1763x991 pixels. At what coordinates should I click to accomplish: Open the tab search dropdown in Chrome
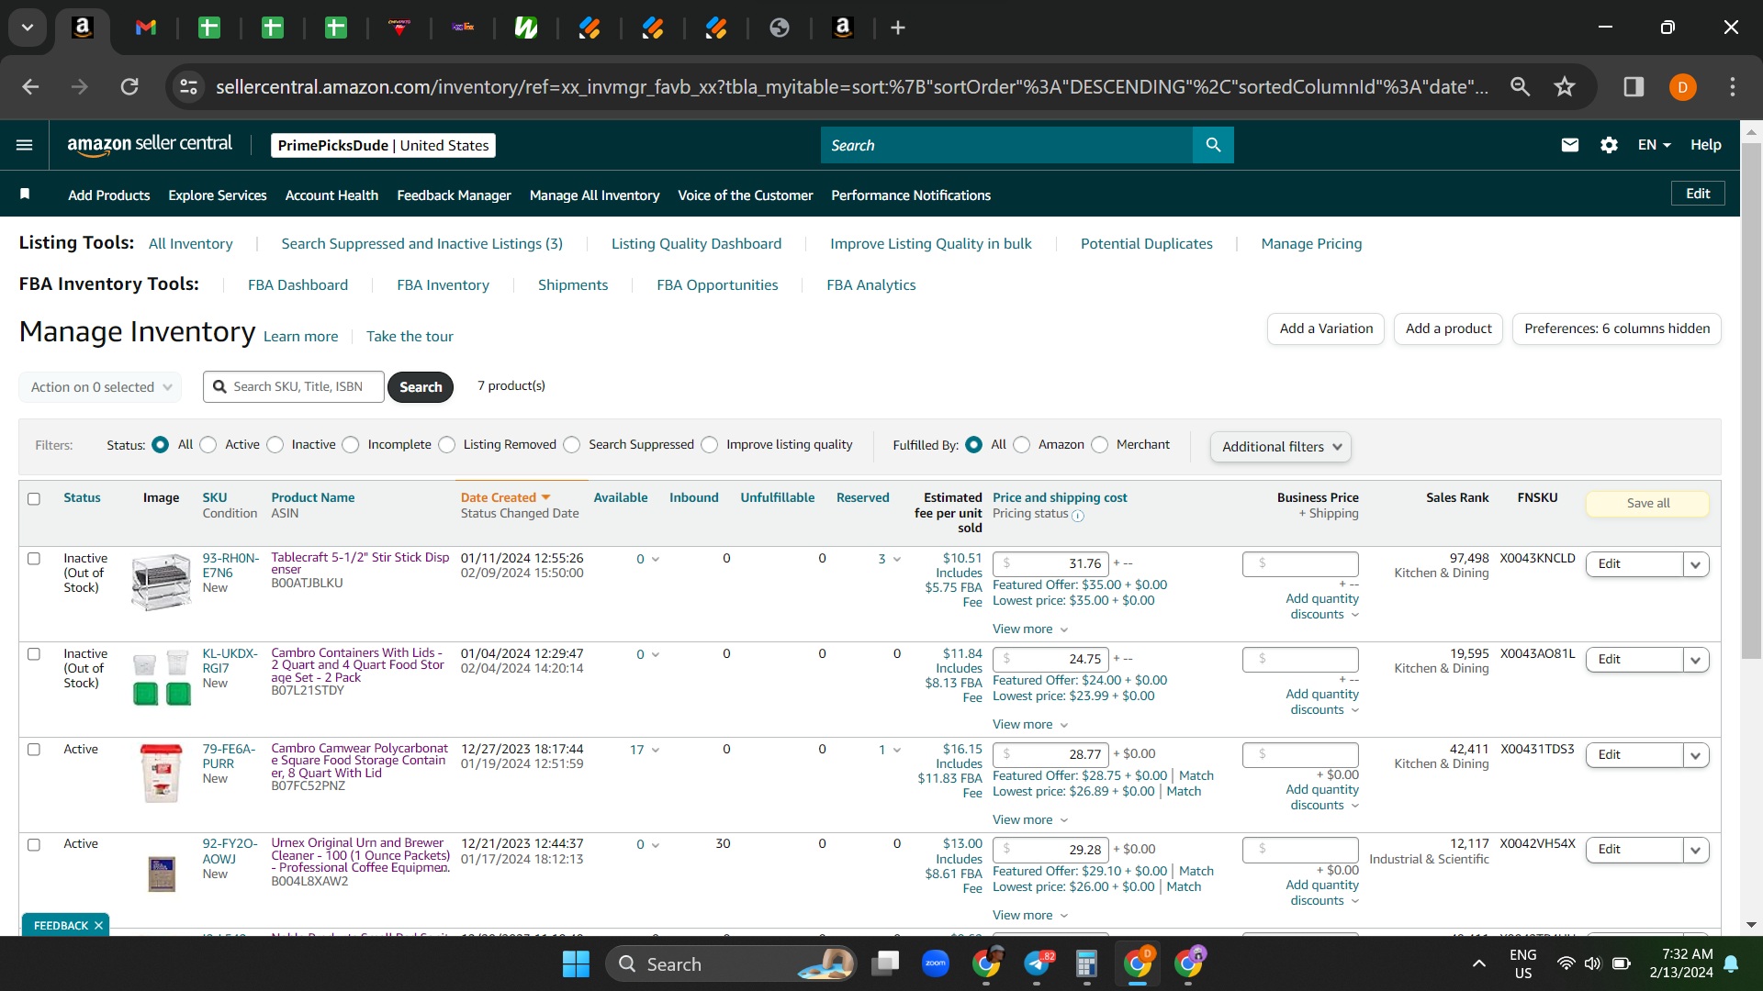point(28,28)
